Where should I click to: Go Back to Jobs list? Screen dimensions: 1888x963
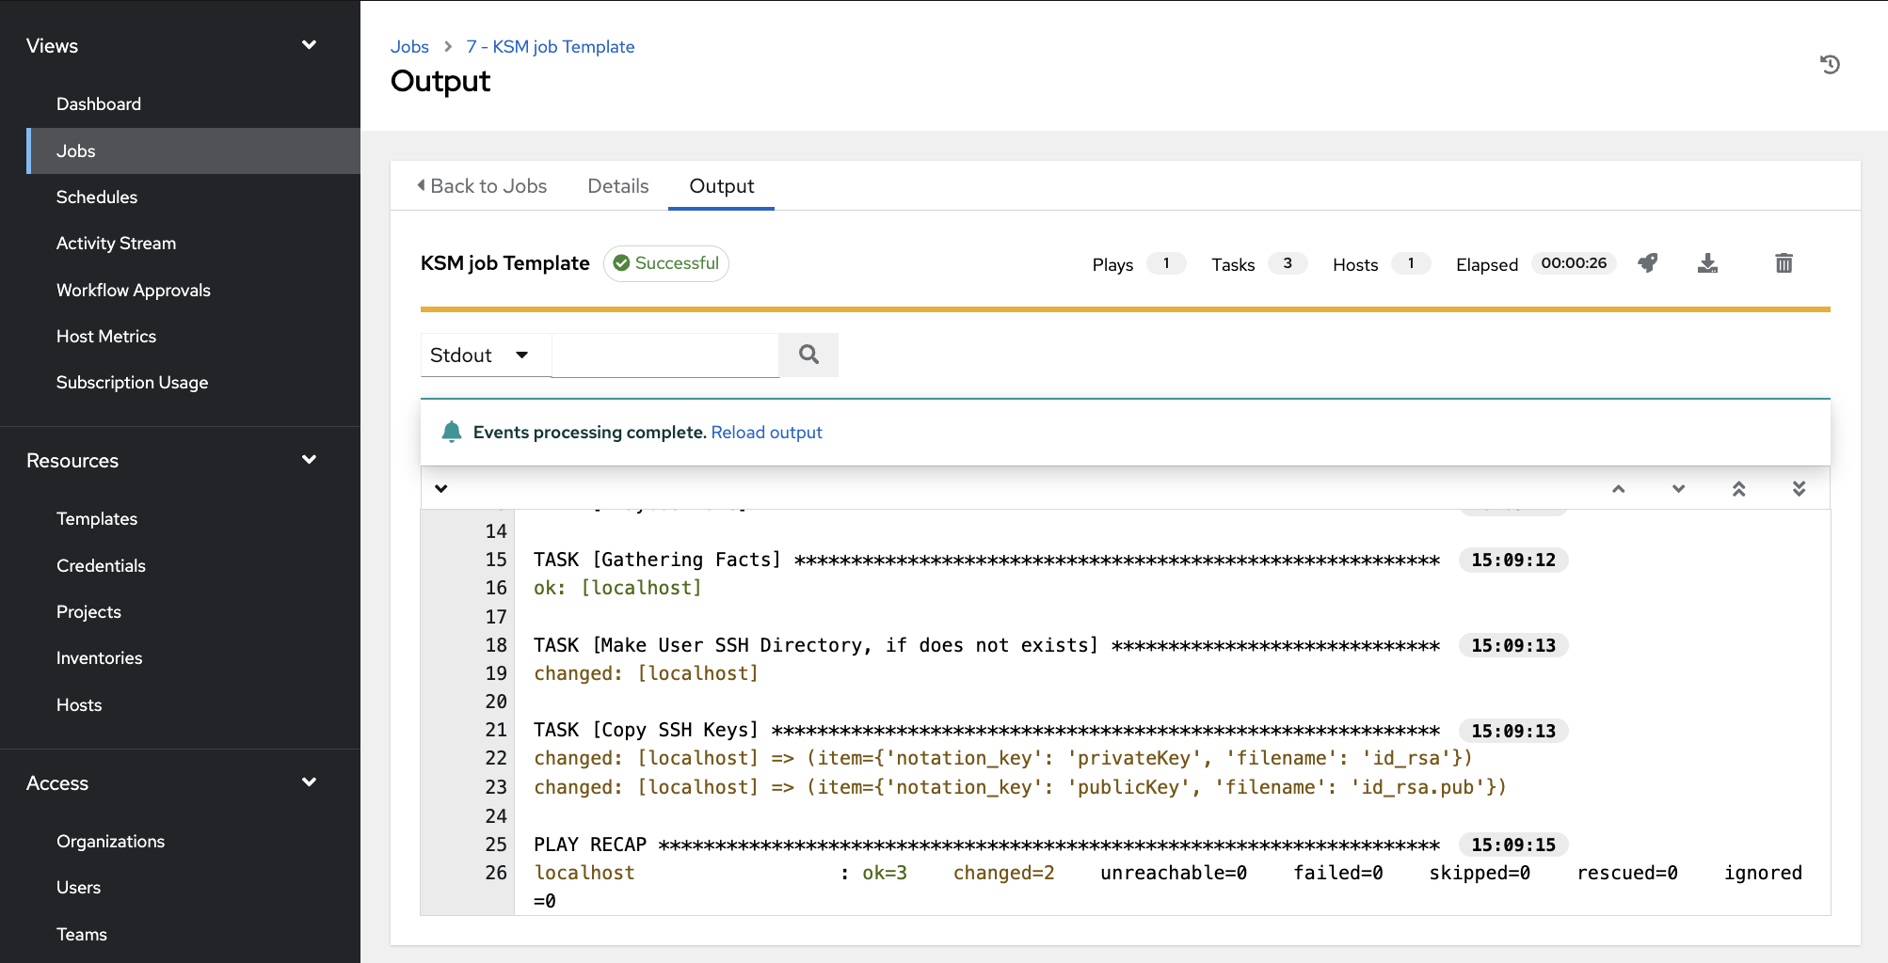[x=482, y=186]
